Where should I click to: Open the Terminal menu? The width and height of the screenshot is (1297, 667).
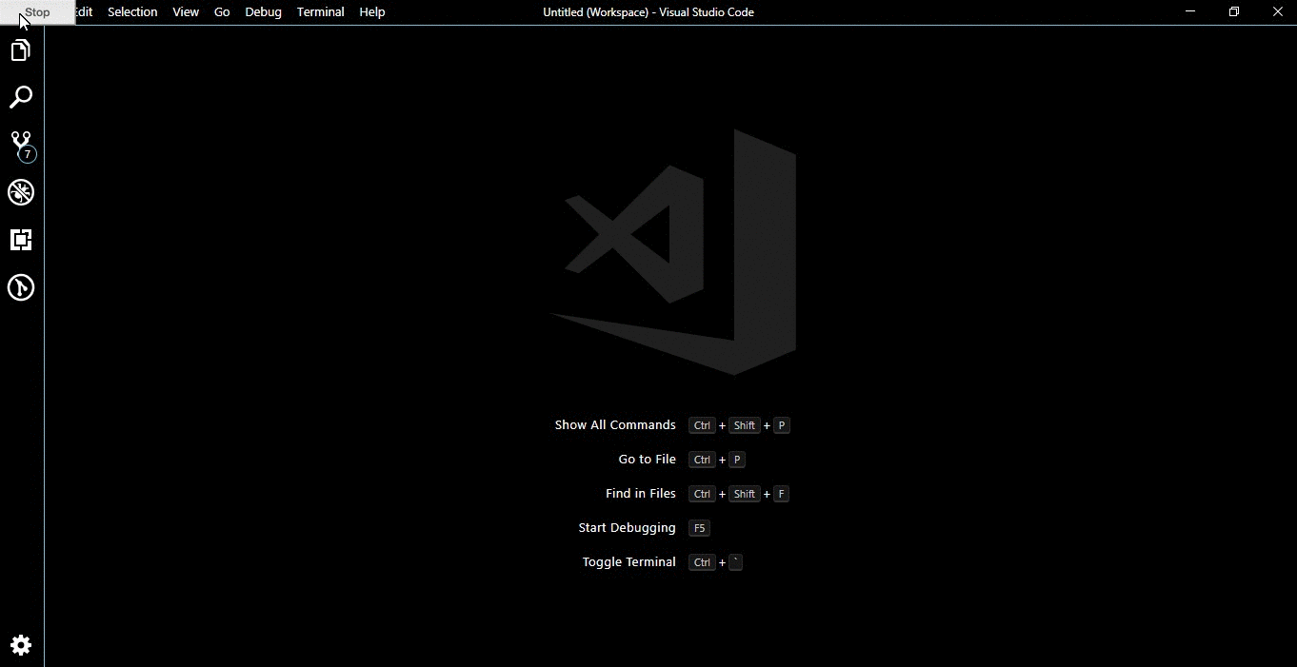[320, 12]
